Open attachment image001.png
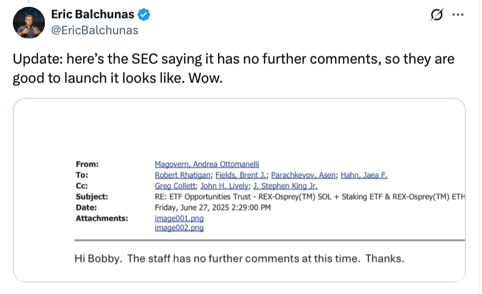This screenshot has width=482, height=294. pos(179,218)
